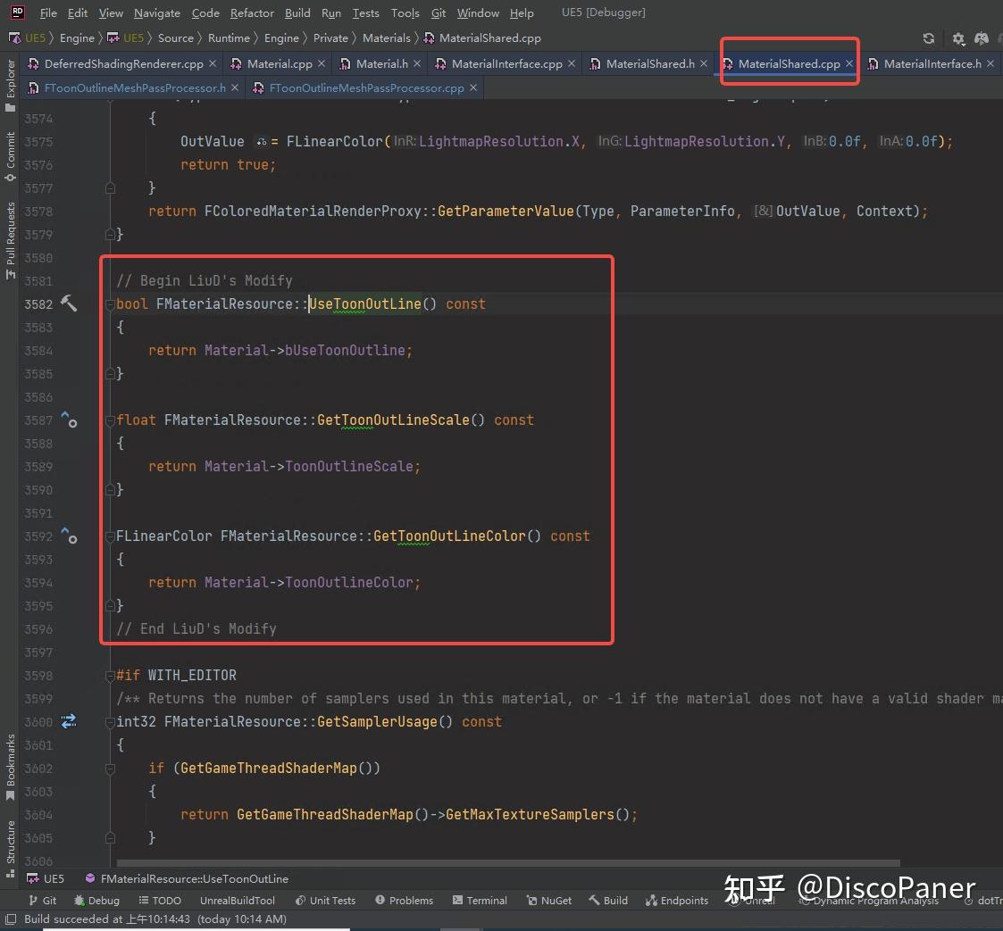Open the Refactor menu
The image size is (1003, 931).
coord(252,12)
